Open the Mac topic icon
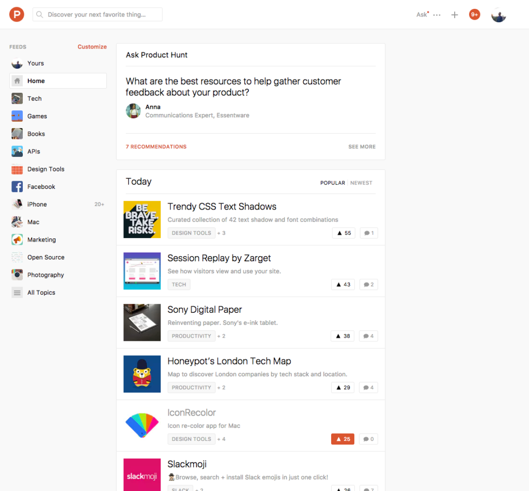 [17, 222]
